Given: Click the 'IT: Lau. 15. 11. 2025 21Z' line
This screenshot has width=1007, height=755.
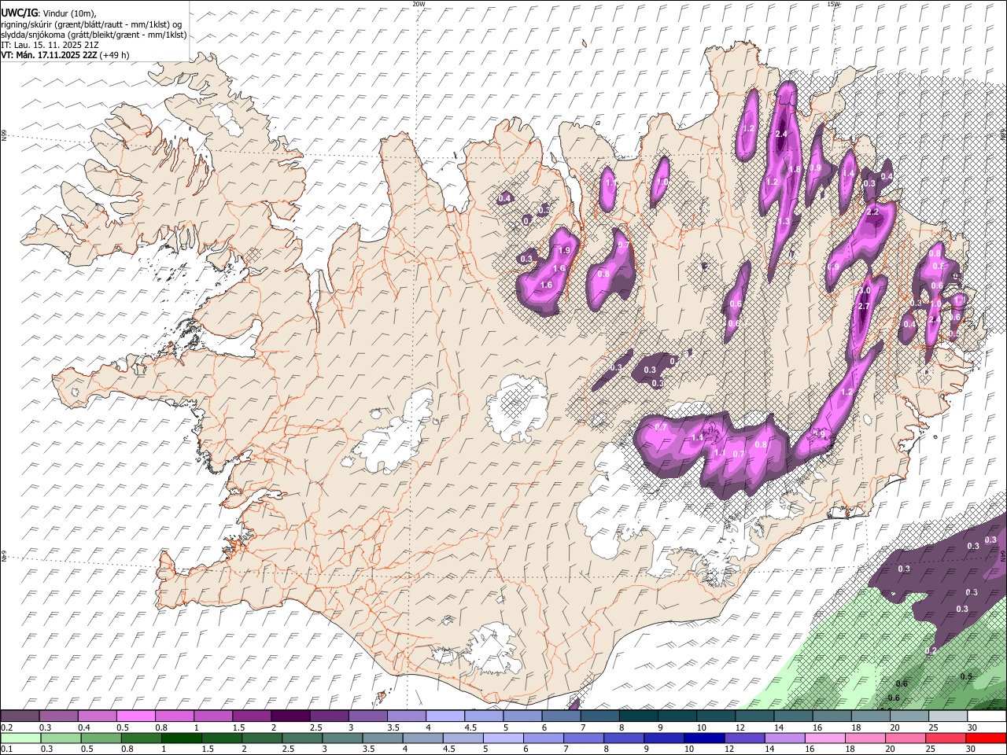Looking at the screenshot, I should point(50,45).
